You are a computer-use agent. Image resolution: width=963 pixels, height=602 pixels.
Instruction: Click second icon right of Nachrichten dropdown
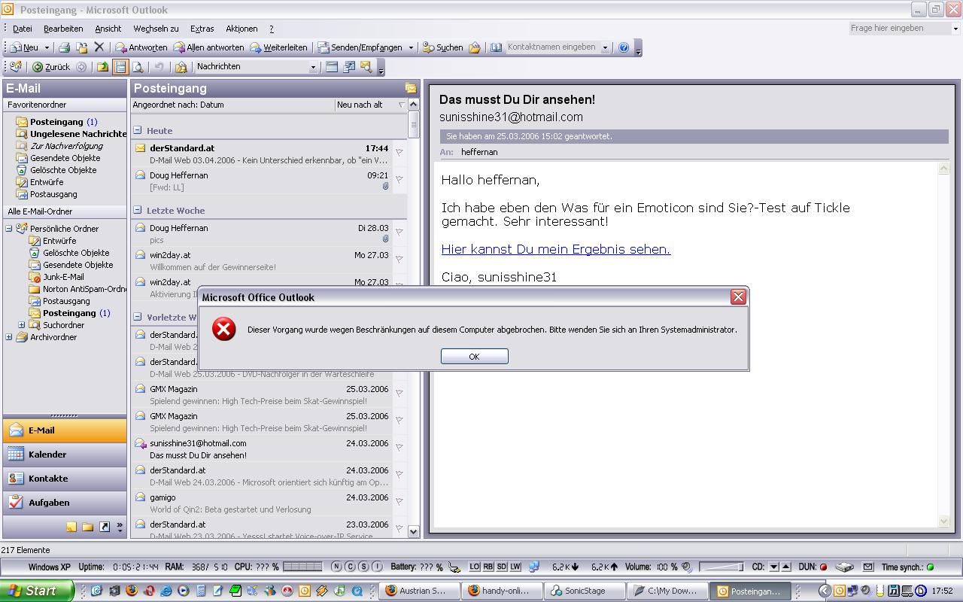349,67
